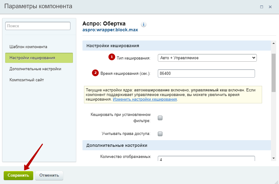
Task: Click the 'Учитывать права доступа' label
Action: (x=126, y=134)
